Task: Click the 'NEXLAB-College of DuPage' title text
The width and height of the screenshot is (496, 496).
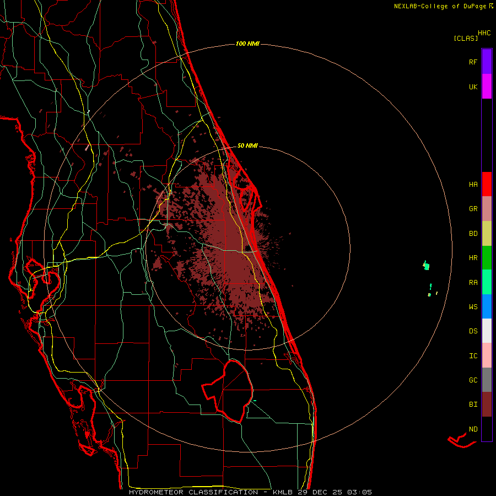Action: (x=440, y=6)
